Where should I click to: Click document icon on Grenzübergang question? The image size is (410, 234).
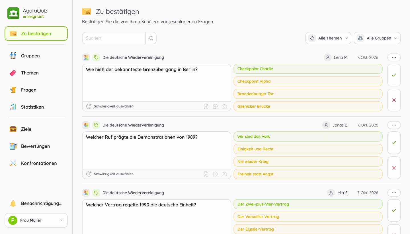[206, 106]
